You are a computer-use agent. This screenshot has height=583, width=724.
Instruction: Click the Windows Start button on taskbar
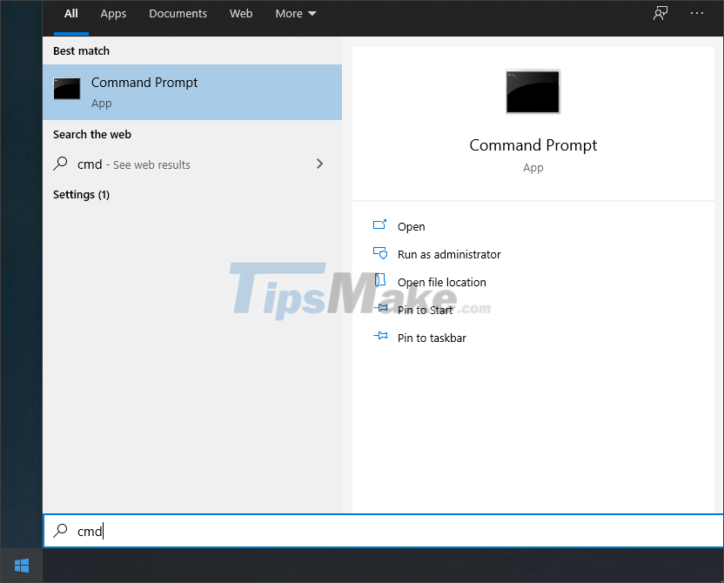[21, 565]
